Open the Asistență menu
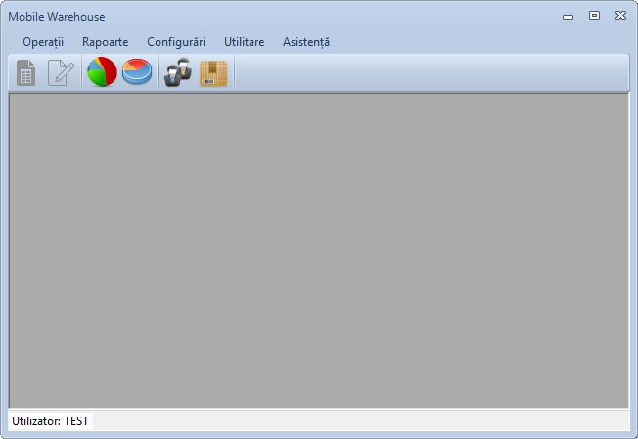Screen dimensions: 638x439 coord(306,42)
